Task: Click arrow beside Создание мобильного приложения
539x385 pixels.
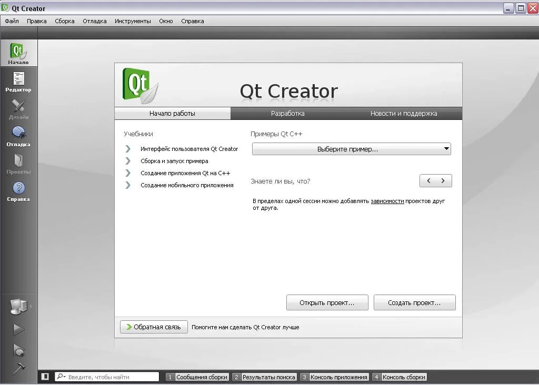Action: (128, 185)
